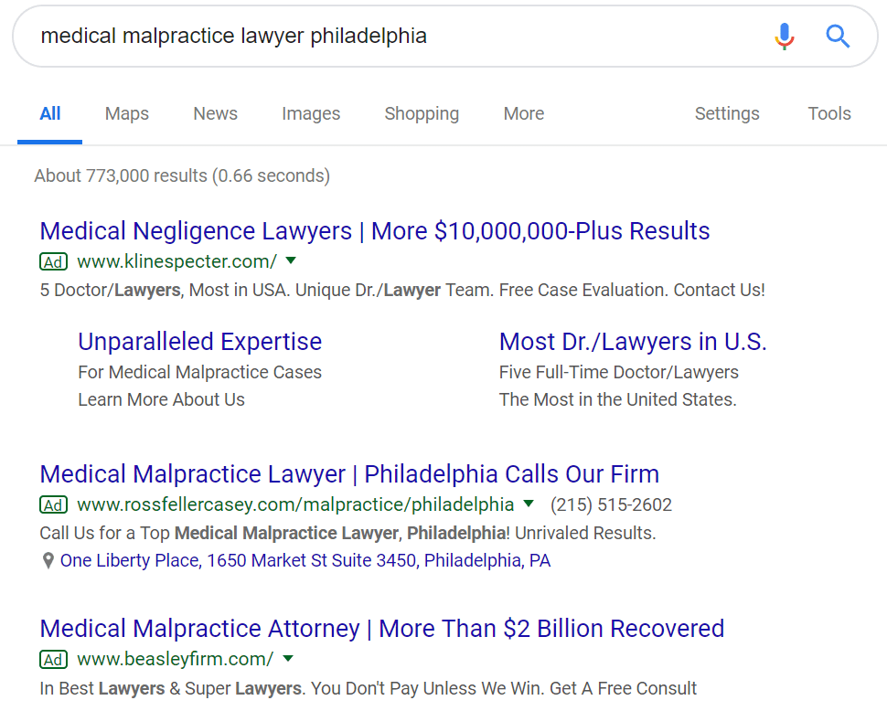Open the More search categories menu
The width and height of the screenshot is (887, 711).
coord(523,113)
